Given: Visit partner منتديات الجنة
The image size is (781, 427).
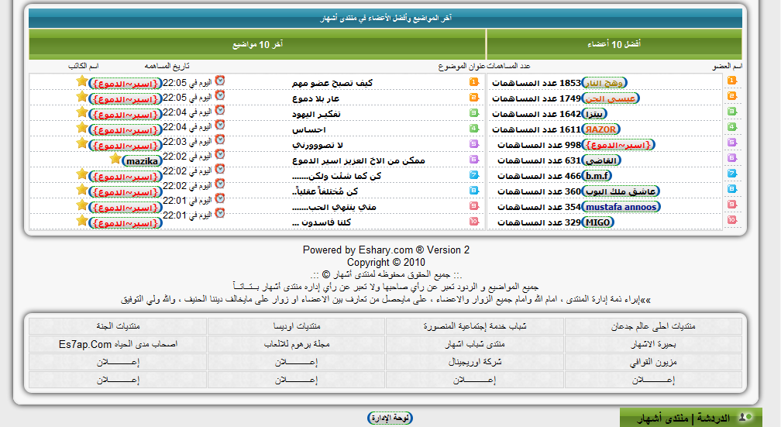Looking at the screenshot, I should coord(118,325).
